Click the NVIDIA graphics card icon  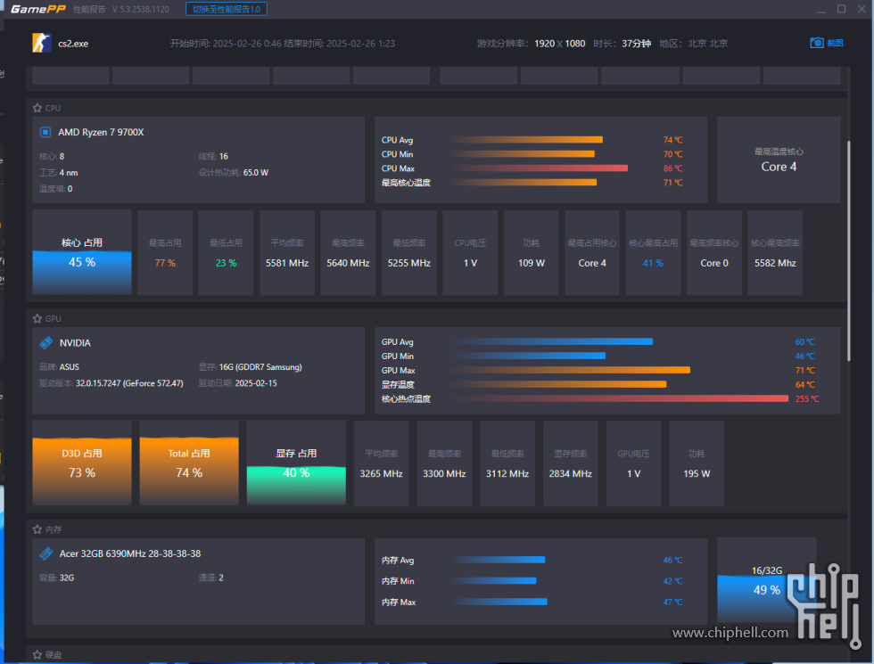[x=45, y=342]
